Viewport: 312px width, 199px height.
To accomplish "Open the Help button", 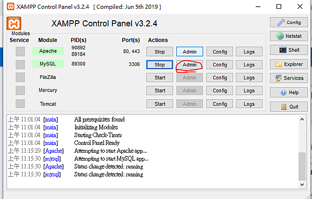I will pyautogui.click(x=289, y=92).
